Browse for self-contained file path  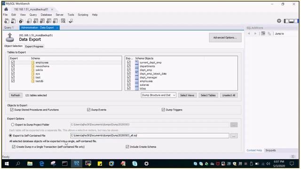(x=234, y=136)
